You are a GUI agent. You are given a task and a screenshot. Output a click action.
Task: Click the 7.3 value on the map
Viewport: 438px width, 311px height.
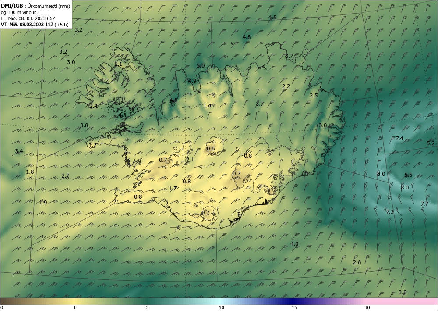(x=390, y=212)
